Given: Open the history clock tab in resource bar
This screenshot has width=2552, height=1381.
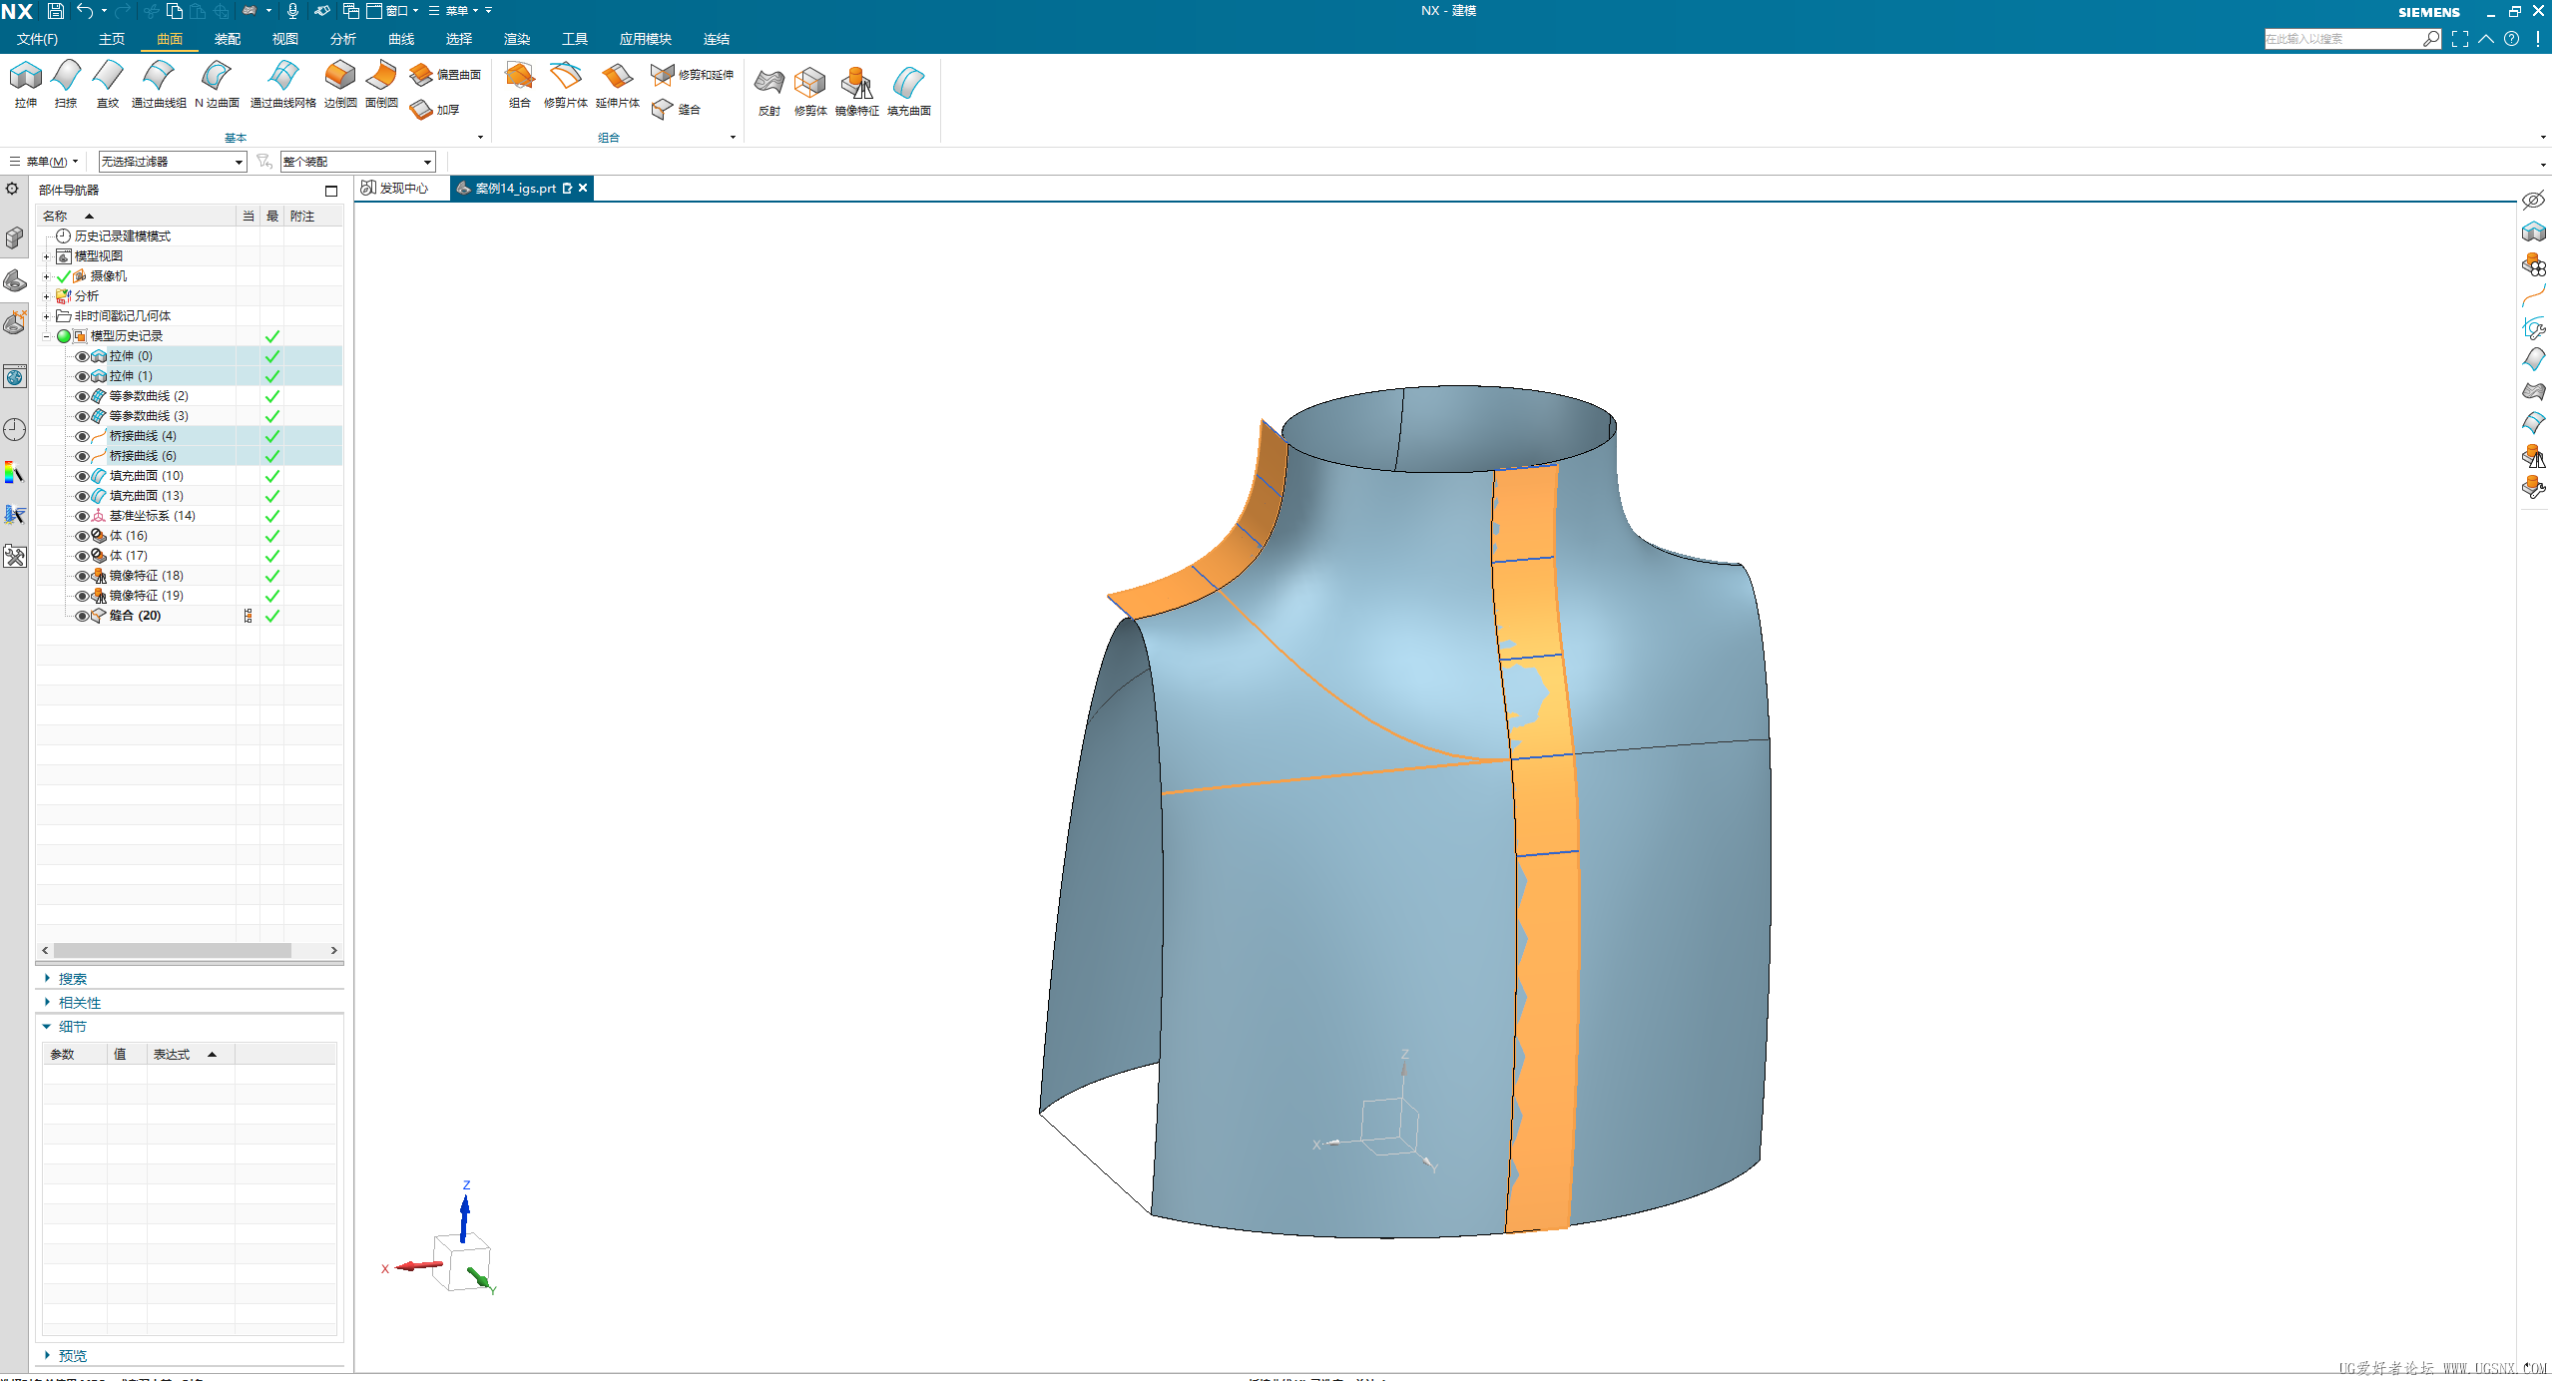Looking at the screenshot, I should click(x=15, y=430).
